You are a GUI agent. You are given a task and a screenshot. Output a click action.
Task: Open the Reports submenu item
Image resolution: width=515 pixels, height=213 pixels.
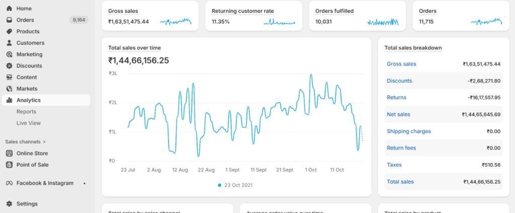[x=26, y=112]
